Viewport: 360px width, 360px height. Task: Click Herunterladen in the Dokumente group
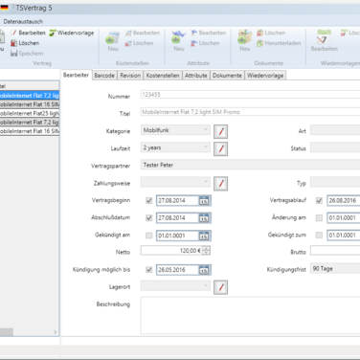coord(279,43)
